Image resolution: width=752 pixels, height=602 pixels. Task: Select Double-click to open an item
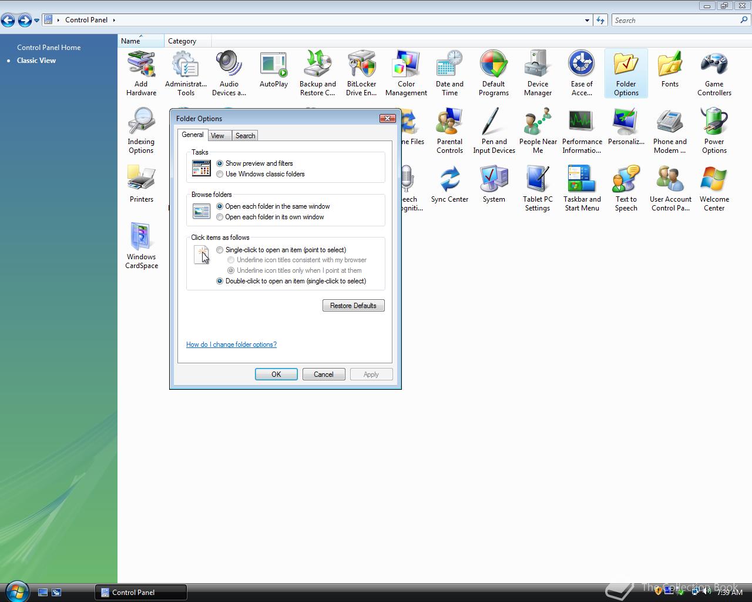pyautogui.click(x=291, y=281)
